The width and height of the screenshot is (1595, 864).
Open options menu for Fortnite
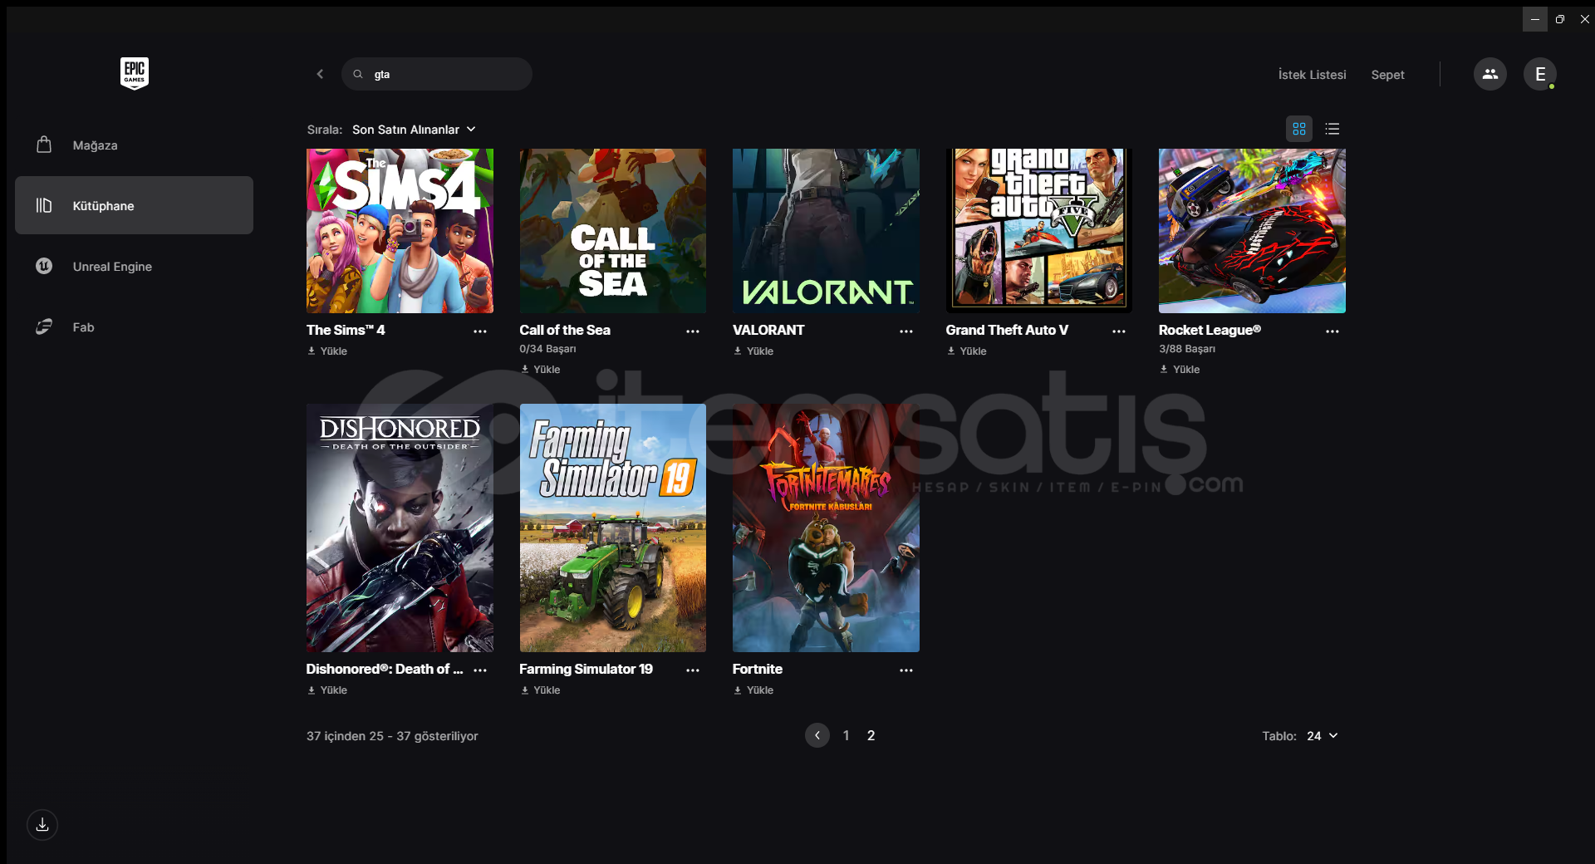905,670
